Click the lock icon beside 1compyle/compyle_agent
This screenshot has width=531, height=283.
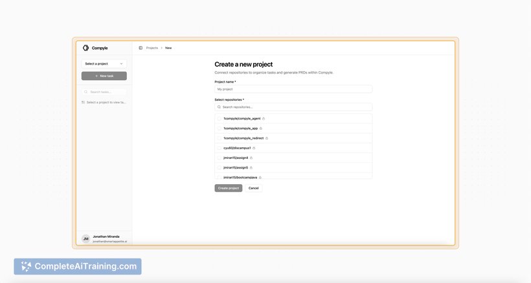[264, 119]
